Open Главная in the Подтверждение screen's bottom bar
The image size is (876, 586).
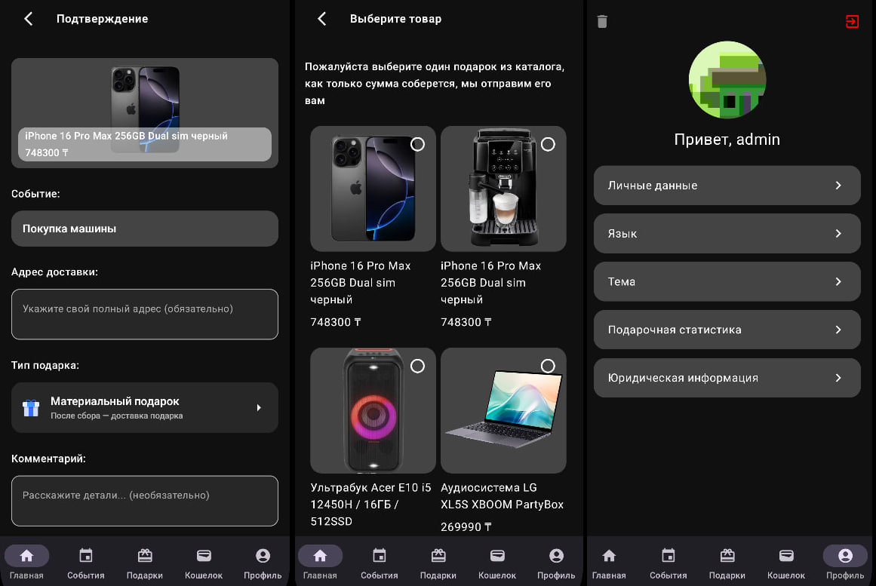(27, 563)
